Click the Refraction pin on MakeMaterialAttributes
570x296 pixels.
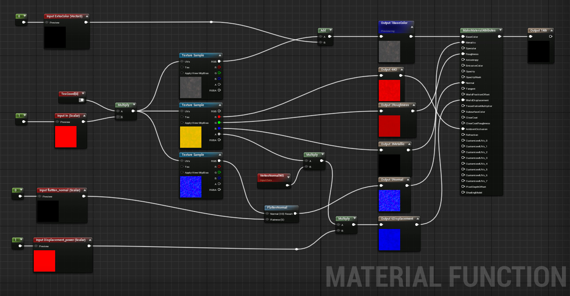point(463,135)
